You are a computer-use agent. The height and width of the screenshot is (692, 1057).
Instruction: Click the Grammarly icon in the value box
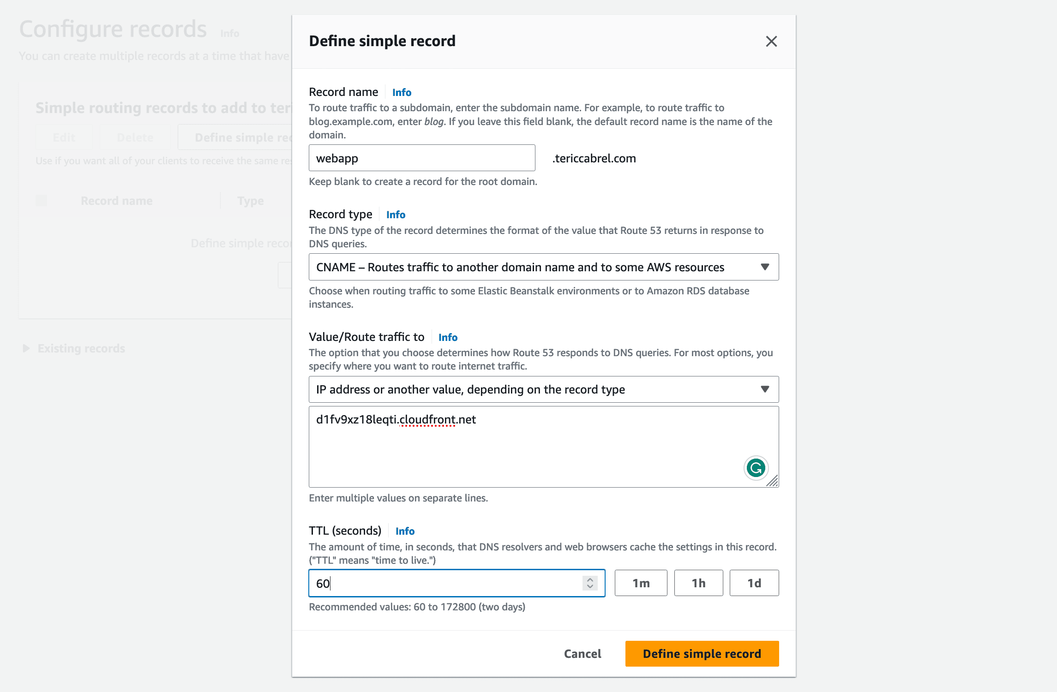click(x=756, y=468)
